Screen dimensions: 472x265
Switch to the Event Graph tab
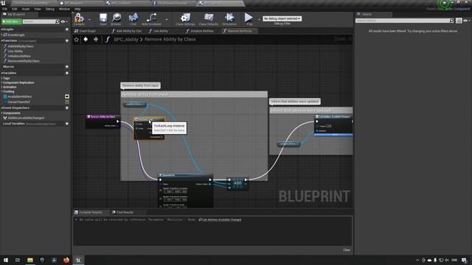88,31
